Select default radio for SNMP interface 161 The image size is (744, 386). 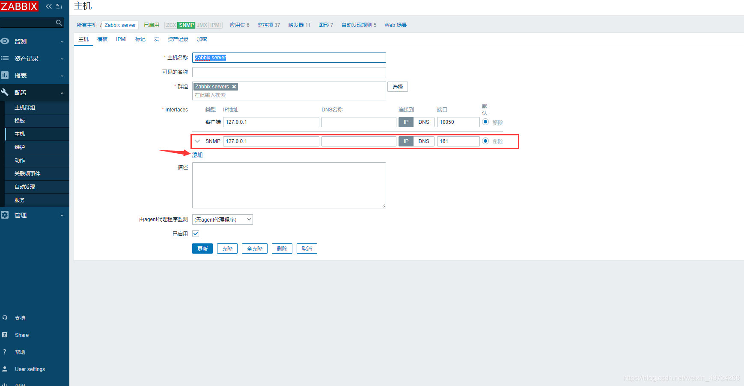tap(485, 141)
